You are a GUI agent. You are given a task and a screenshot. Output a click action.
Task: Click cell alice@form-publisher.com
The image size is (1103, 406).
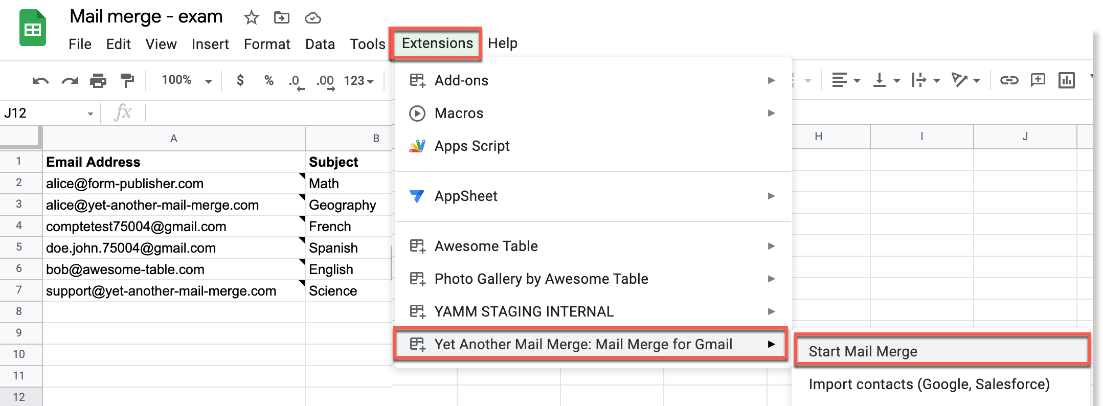click(x=174, y=184)
